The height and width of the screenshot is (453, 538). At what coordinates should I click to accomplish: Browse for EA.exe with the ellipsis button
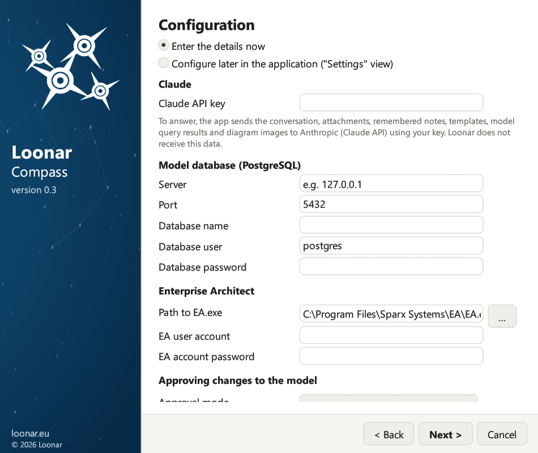[x=502, y=316]
